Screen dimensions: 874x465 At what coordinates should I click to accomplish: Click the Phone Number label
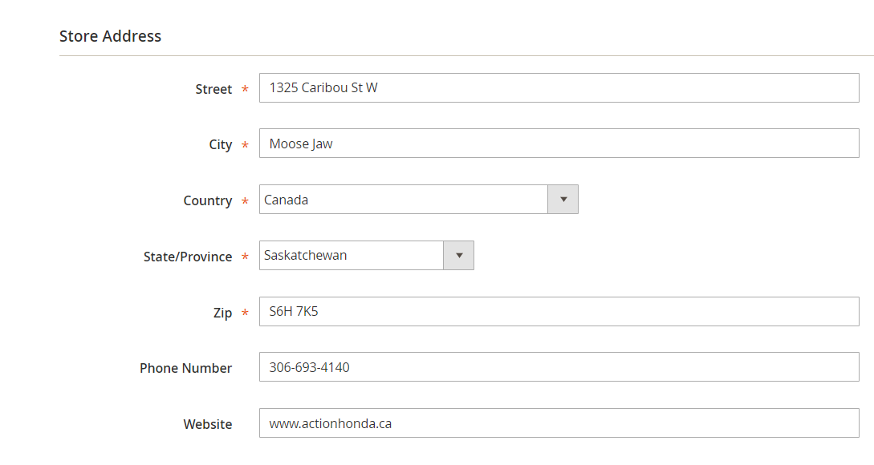[x=185, y=368]
